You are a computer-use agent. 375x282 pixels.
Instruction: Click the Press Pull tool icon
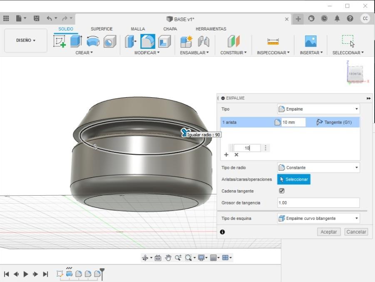pos(130,41)
